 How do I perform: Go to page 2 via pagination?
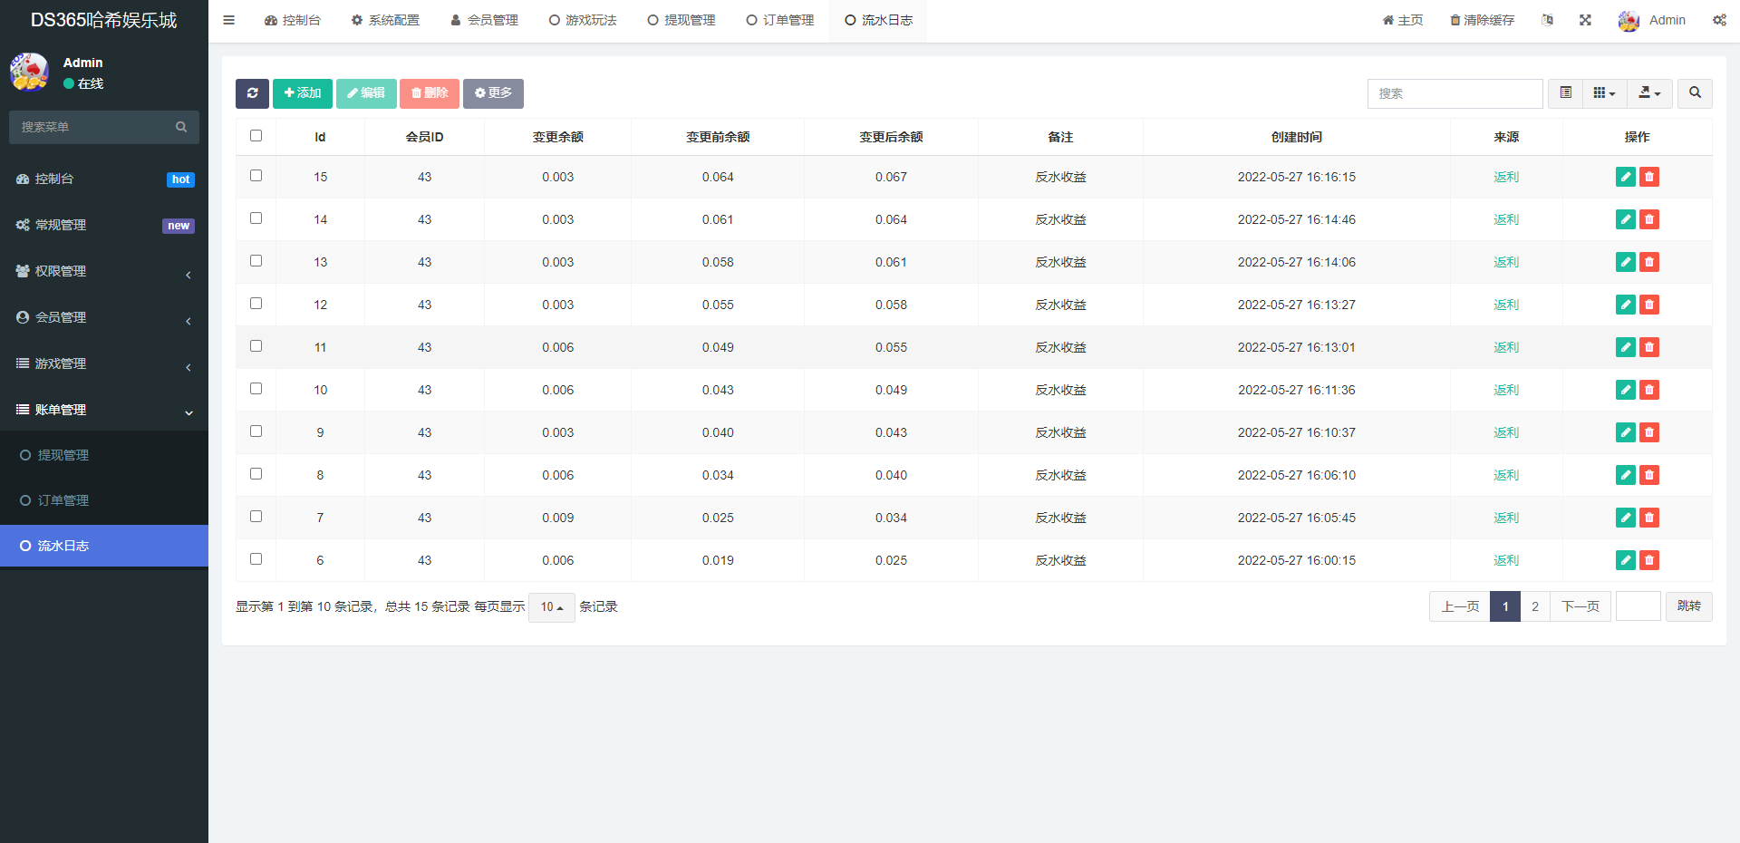[x=1533, y=606]
